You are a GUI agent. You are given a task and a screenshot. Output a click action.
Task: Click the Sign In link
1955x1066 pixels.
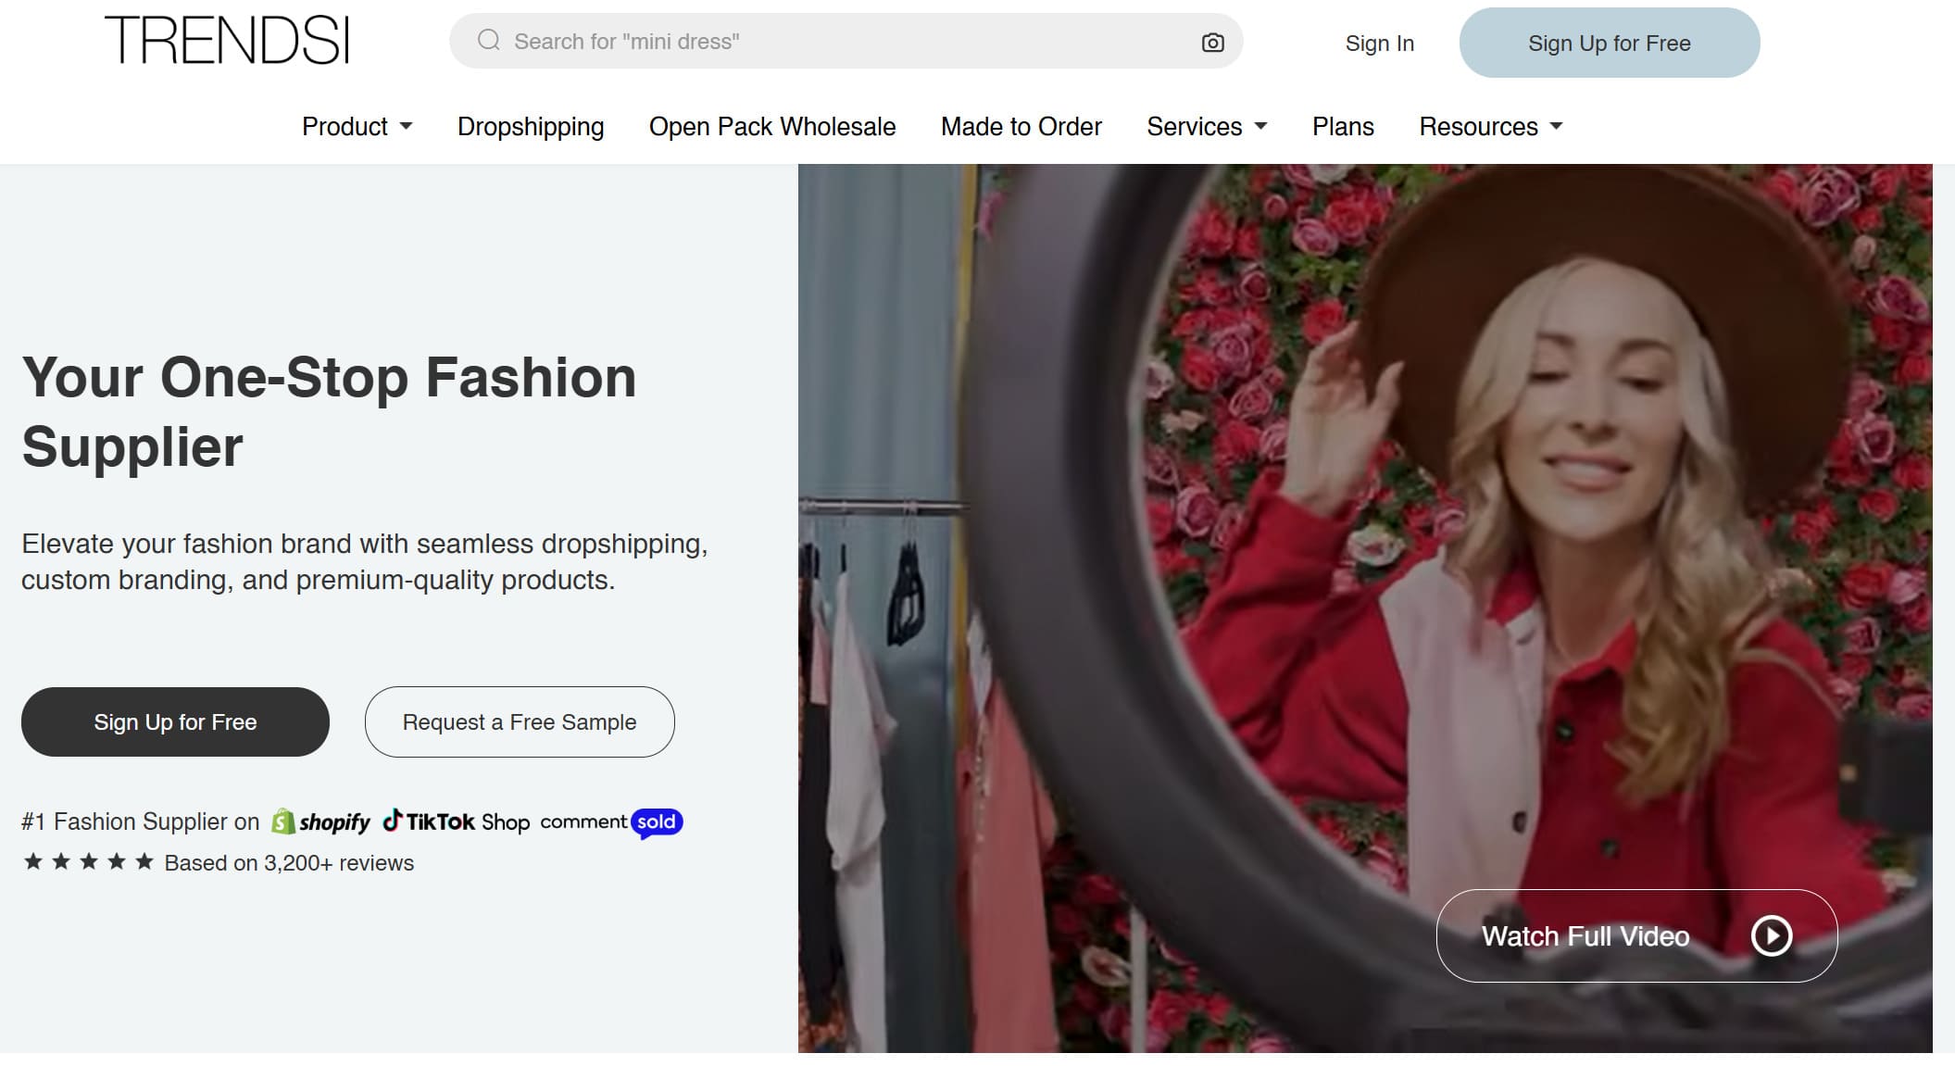point(1379,44)
